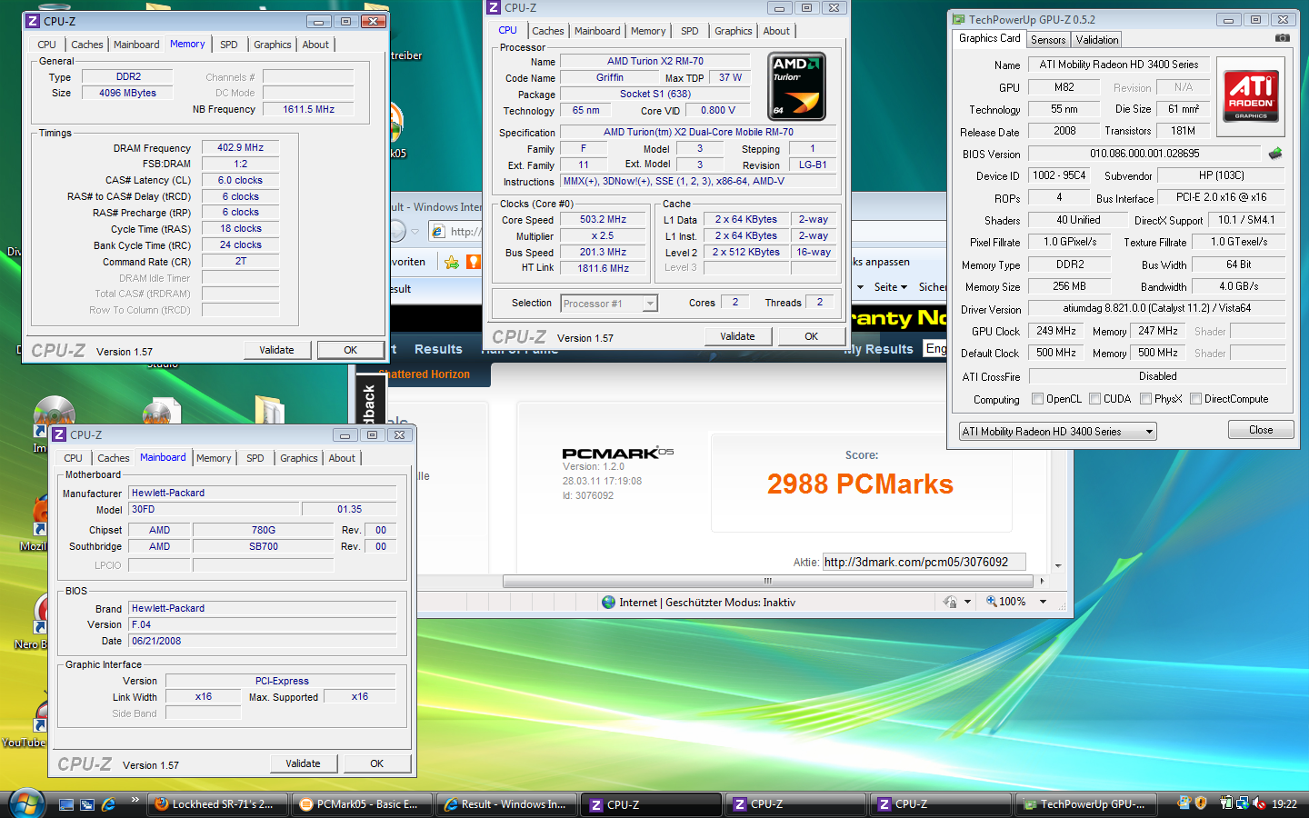Viewport: 1309px width, 818px height.
Task: Click the Show Desktop quick launch icon
Action: [x=66, y=804]
